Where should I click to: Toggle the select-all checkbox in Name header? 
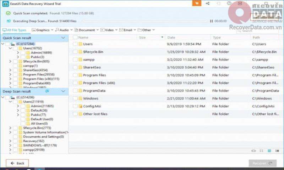coord(75,38)
